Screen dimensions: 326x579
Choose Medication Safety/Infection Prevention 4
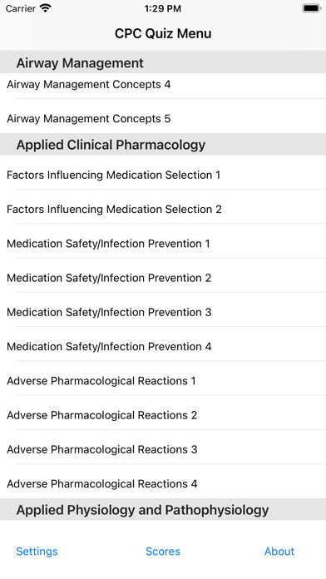click(x=163, y=346)
